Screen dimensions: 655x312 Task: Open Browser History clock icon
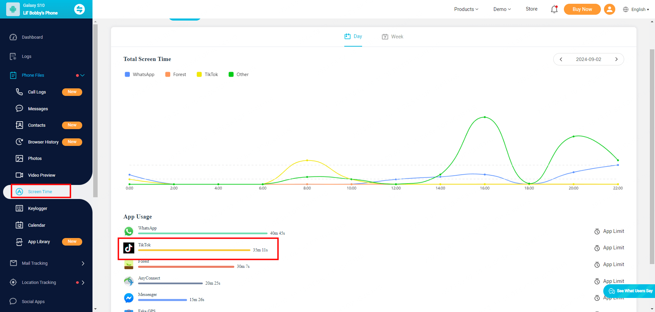click(20, 142)
